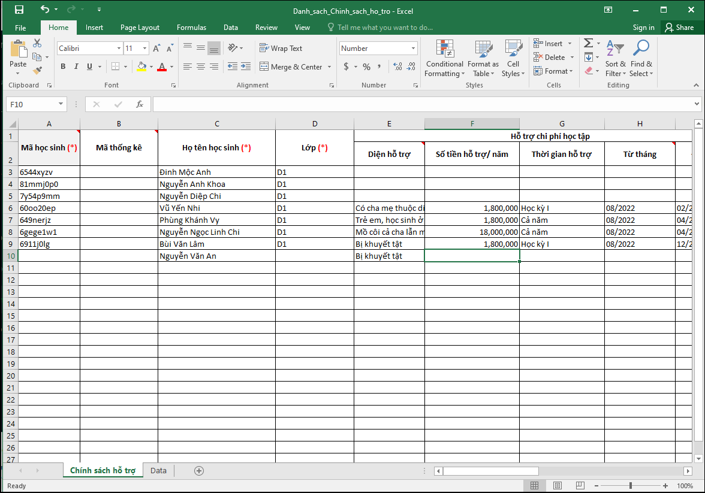The width and height of the screenshot is (705, 493).
Task: Click the Save icon in title bar
Action: click(19, 10)
